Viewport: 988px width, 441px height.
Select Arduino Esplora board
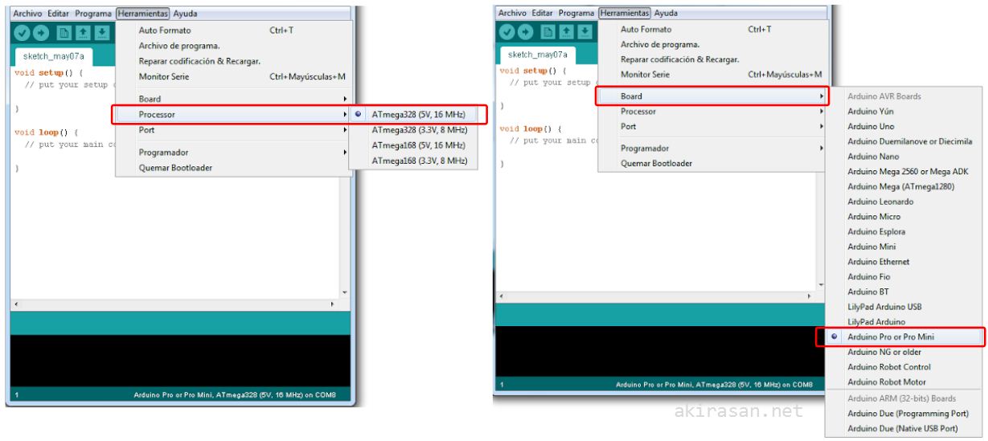[x=904, y=232]
